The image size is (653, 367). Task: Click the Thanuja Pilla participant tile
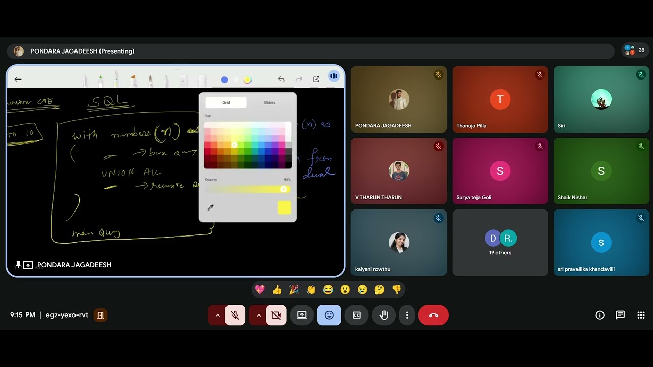click(500, 99)
